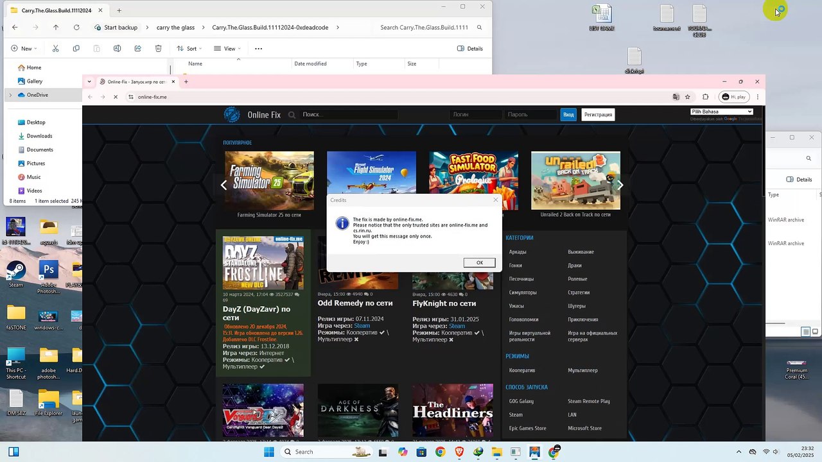The image size is (822, 462).
Task: Open the FlyKnight по сети link
Action: coord(444,304)
